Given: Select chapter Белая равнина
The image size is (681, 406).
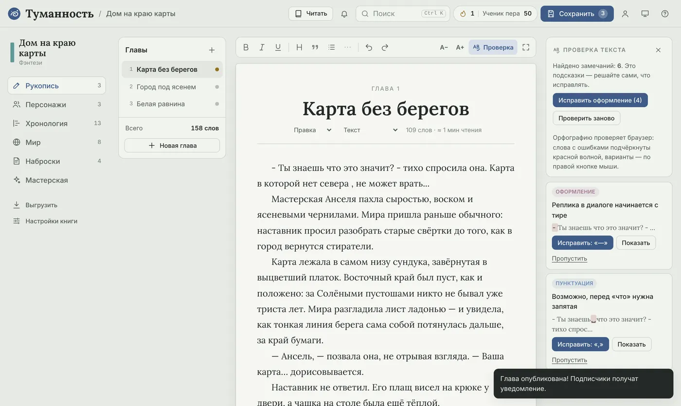Looking at the screenshot, I should pos(172,104).
